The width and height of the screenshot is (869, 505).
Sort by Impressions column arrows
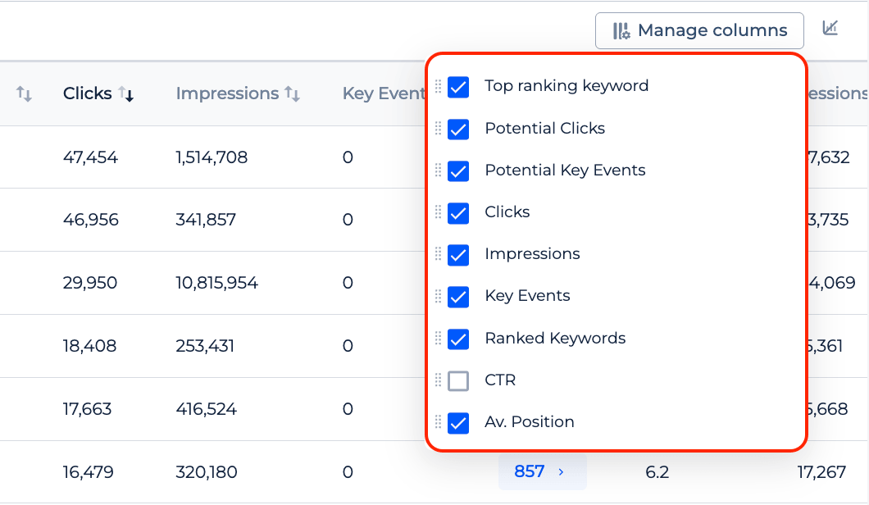(293, 94)
